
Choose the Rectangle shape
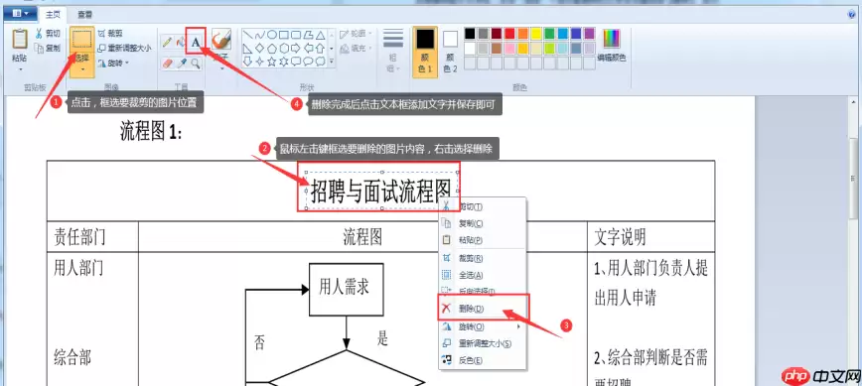[284, 35]
